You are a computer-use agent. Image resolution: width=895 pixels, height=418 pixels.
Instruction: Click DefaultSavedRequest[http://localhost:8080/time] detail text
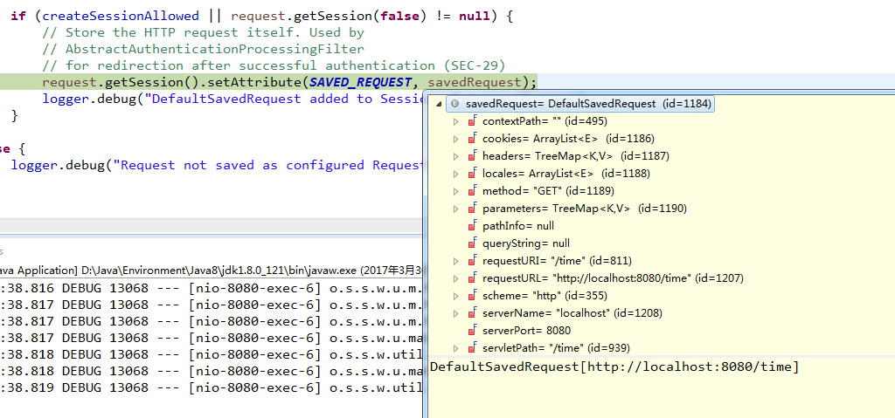tap(614, 367)
